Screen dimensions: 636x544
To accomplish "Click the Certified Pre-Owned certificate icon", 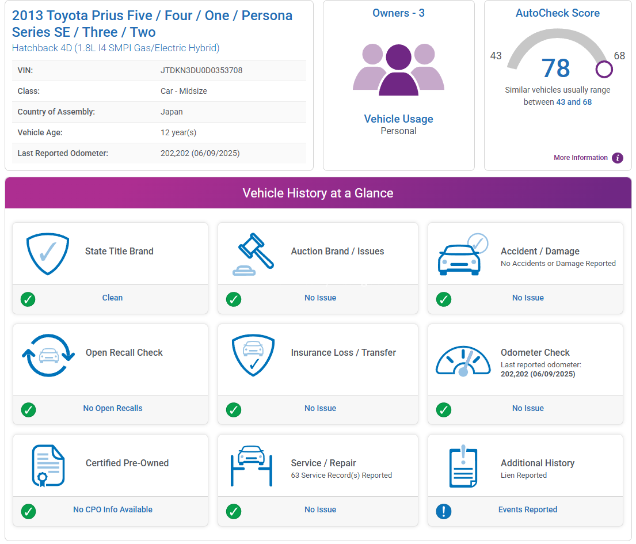I will 48,465.
